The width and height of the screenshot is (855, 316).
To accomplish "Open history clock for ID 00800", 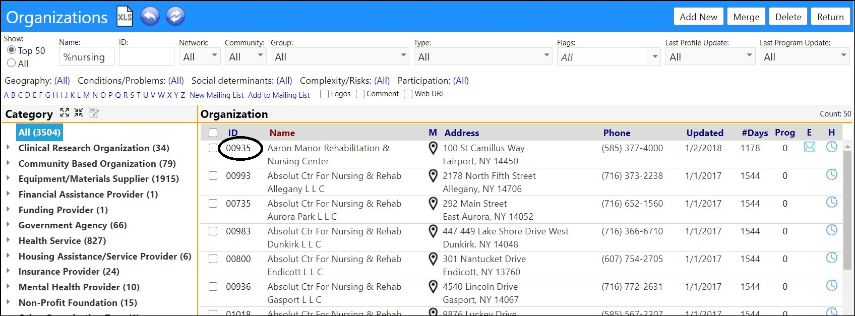I will pos(832,258).
